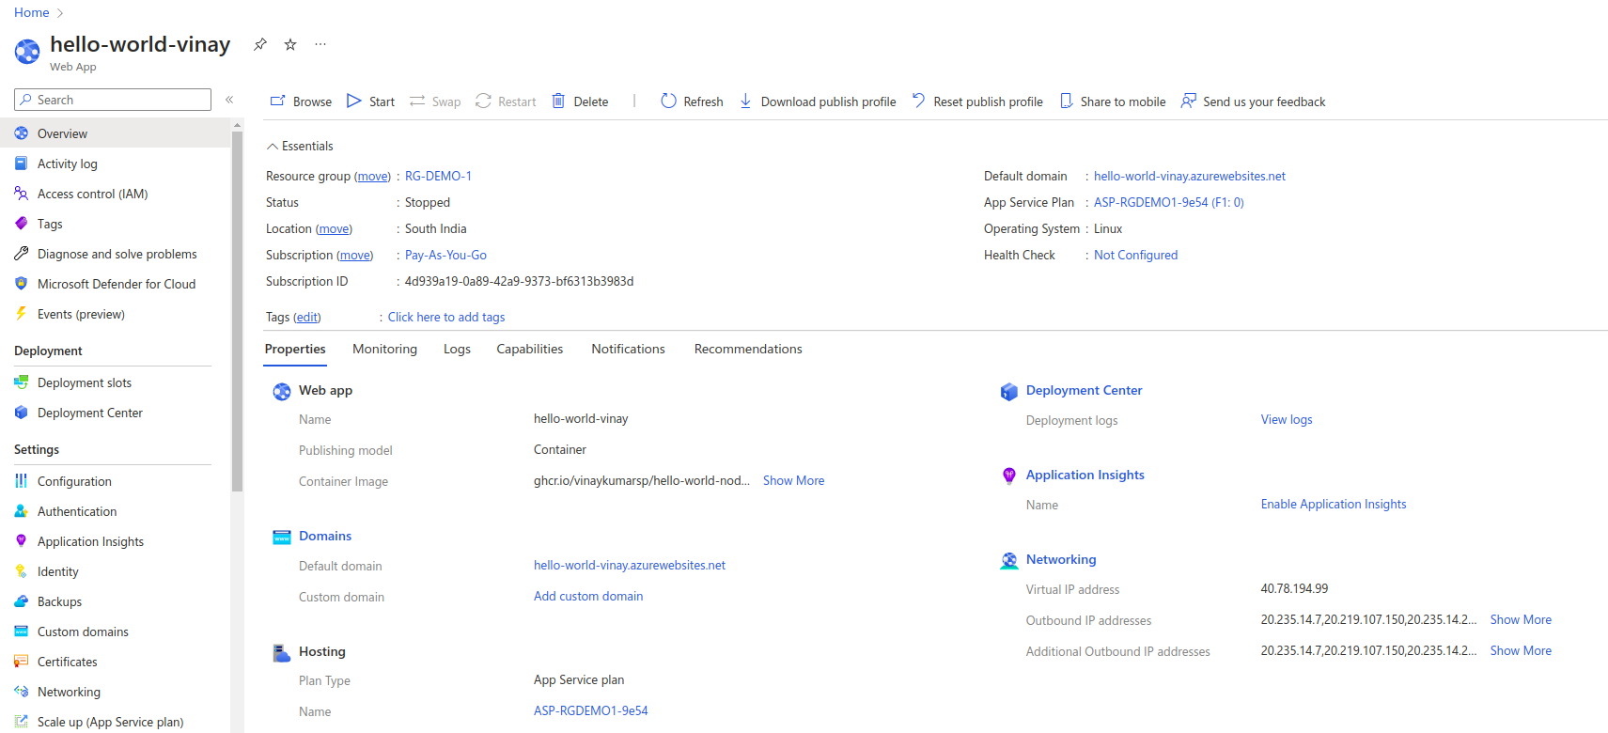
Task: Open Deployment Center in sidebar
Action: 115,413
